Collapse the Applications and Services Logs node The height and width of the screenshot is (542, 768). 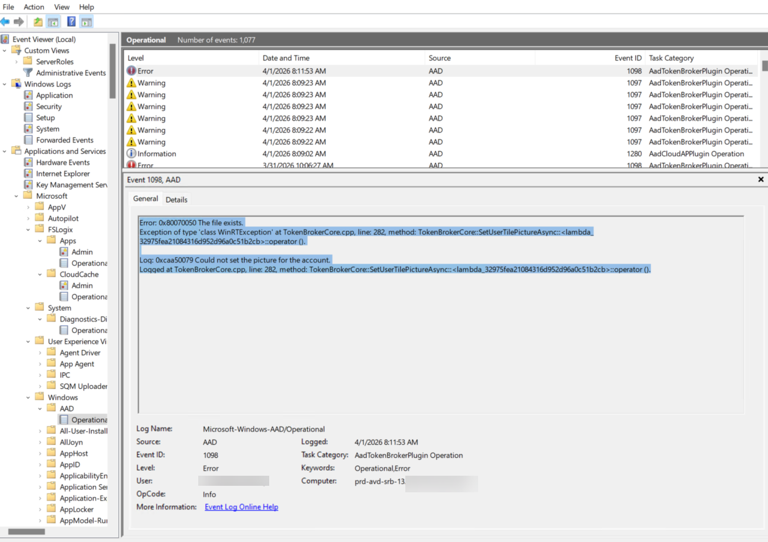5,151
